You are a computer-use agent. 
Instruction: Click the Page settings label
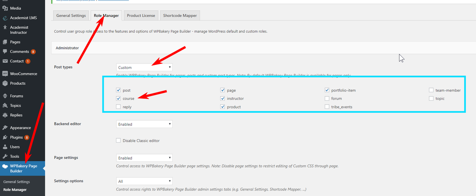(66, 157)
